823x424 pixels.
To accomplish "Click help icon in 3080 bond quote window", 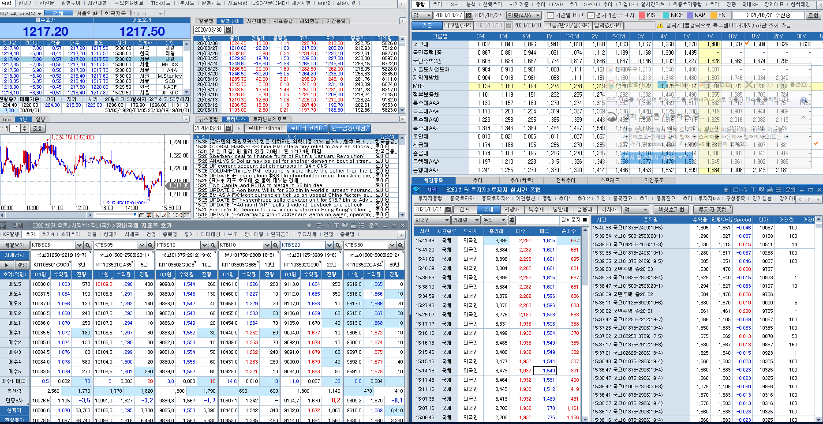I will click(x=345, y=225).
